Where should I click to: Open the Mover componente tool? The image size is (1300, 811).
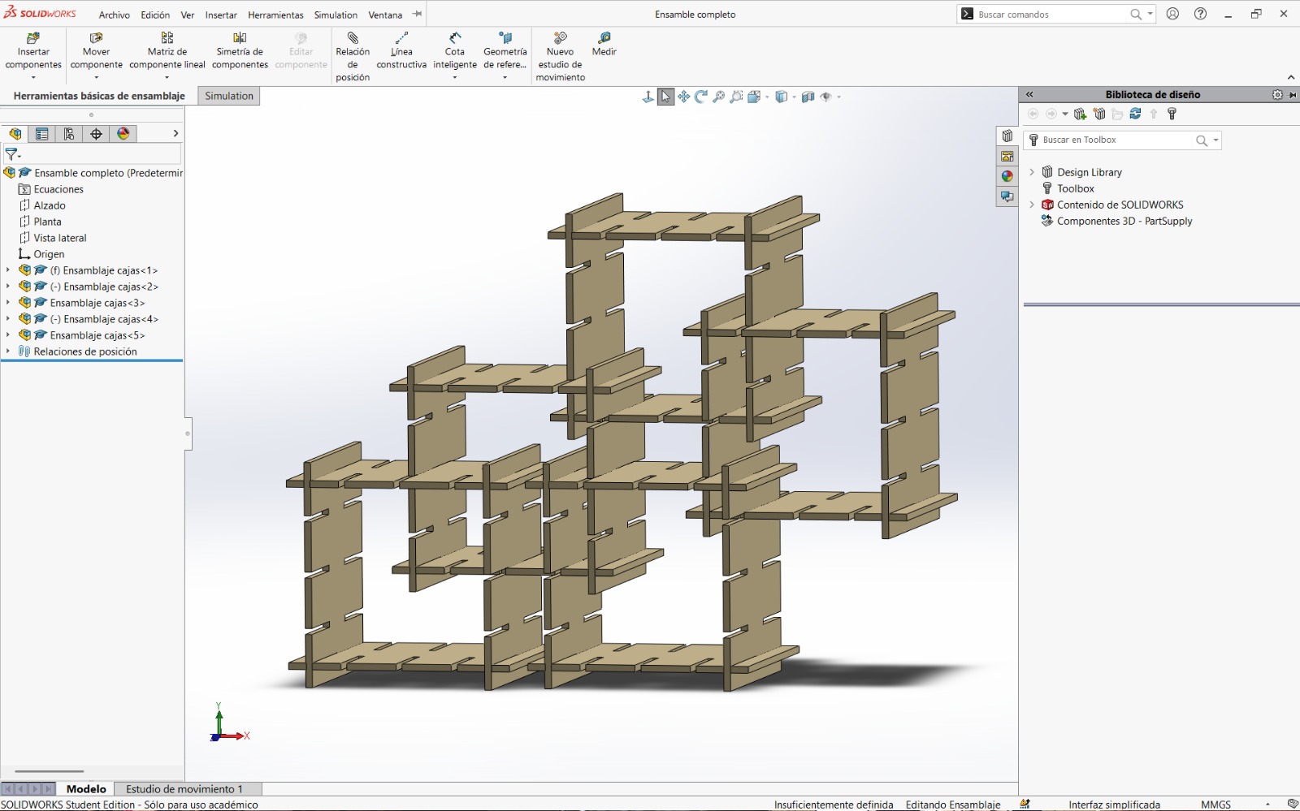(96, 51)
